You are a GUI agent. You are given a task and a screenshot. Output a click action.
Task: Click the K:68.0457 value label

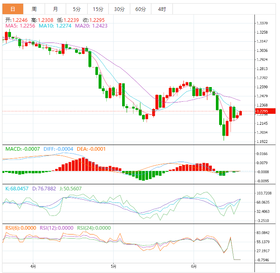[x=17, y=188]
